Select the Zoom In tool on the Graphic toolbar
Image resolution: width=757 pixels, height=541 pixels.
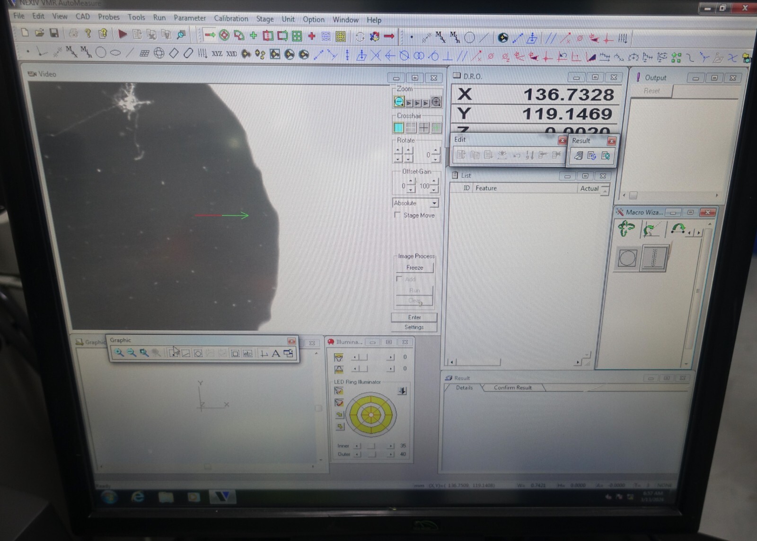pyautogui.click(x=119, y=351)
